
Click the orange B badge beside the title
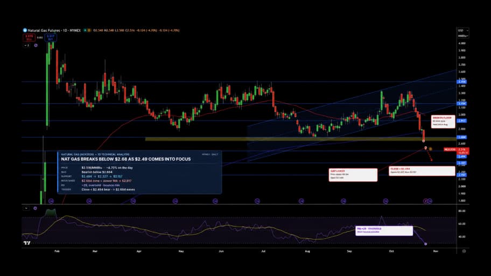coord(89,30)
